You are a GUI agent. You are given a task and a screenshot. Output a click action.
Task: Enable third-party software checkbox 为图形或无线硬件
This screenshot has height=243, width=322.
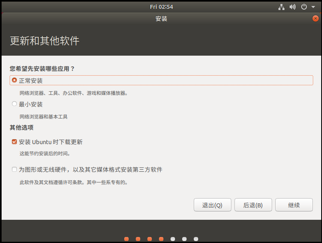[14, 170]
